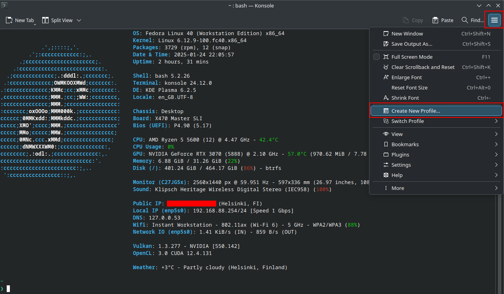Expand the View submenu
Screen dimensions: 504x294
[436, 134]
